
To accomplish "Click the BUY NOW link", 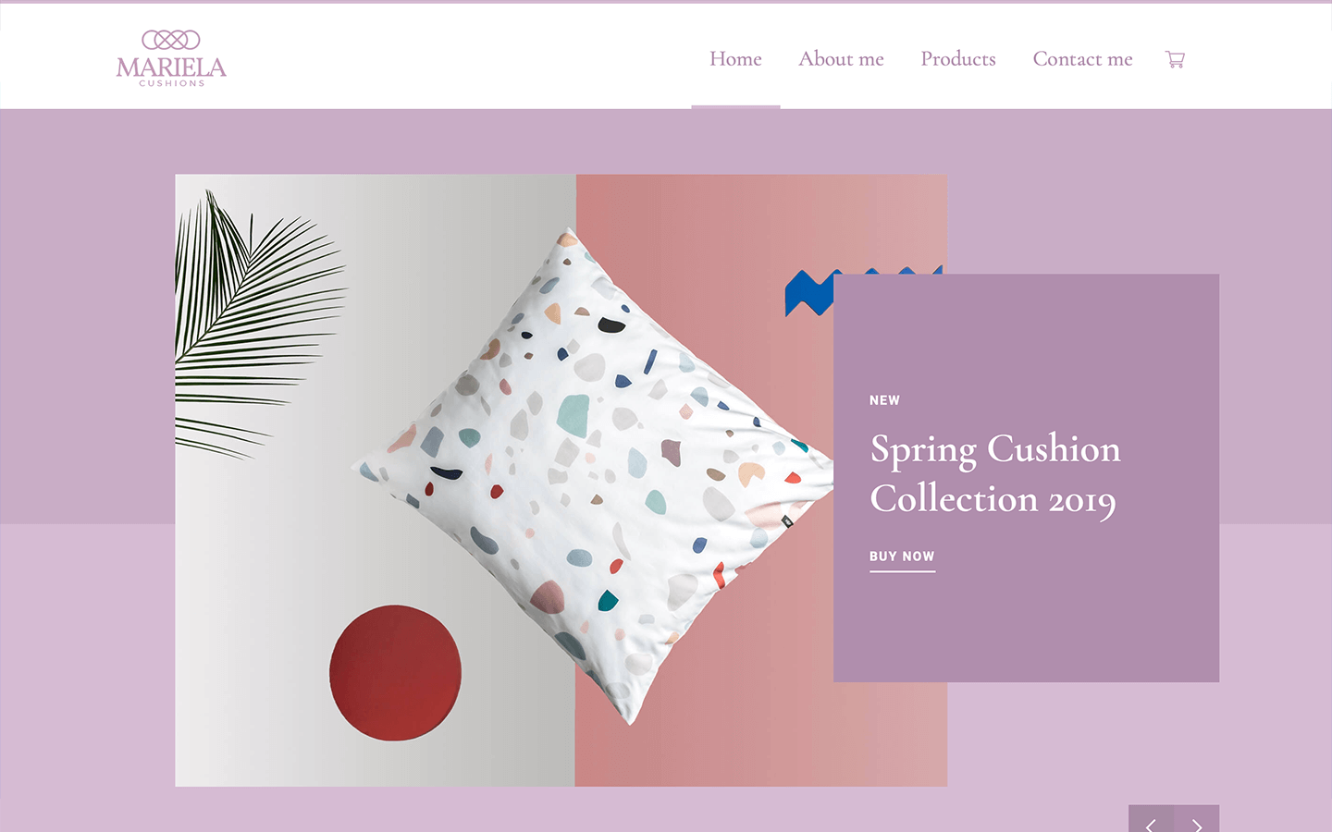I will click(x=902, y=557).
